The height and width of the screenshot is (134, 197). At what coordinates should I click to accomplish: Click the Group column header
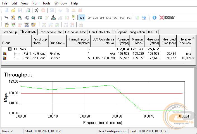(x=16, y=41)
